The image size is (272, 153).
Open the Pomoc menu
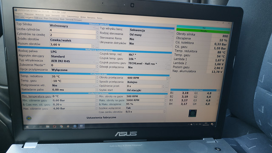(99, 18)
